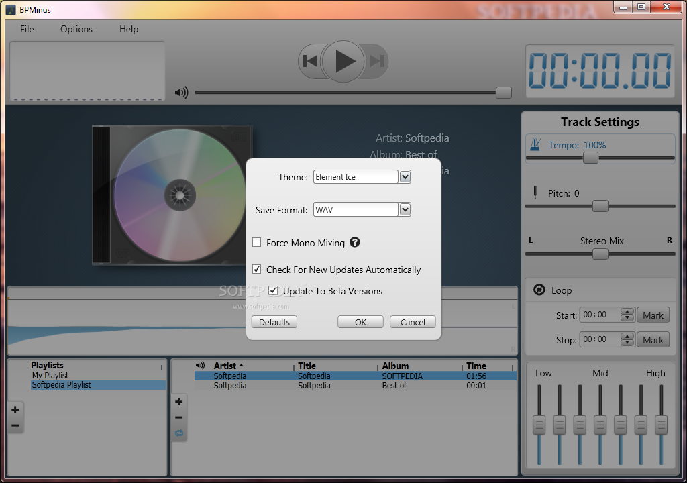The width and height of the screenshot is (687, 483).
Task: Select the track with album Best of
Action: (x=356, y=386)
